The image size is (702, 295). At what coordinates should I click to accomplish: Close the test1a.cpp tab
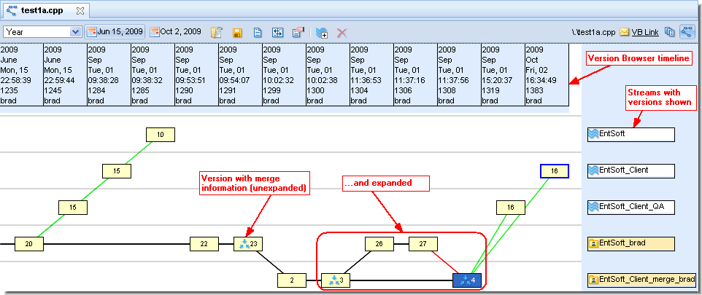[81, 11]
